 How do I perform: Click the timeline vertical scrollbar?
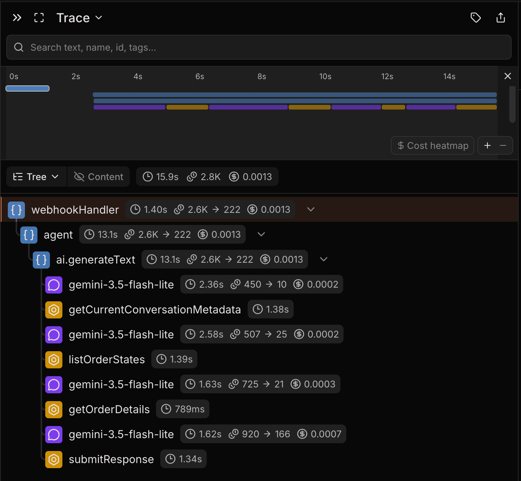pos(512,104)
